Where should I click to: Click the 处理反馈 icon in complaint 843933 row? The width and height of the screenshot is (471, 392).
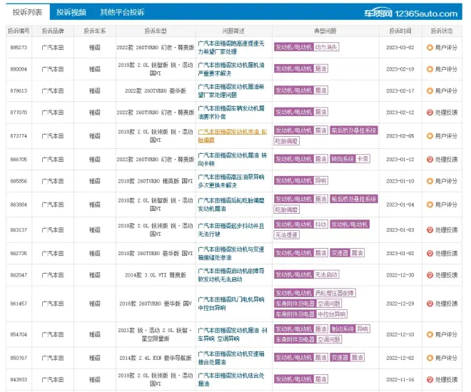pyautogui.click(x=430, y=380)
